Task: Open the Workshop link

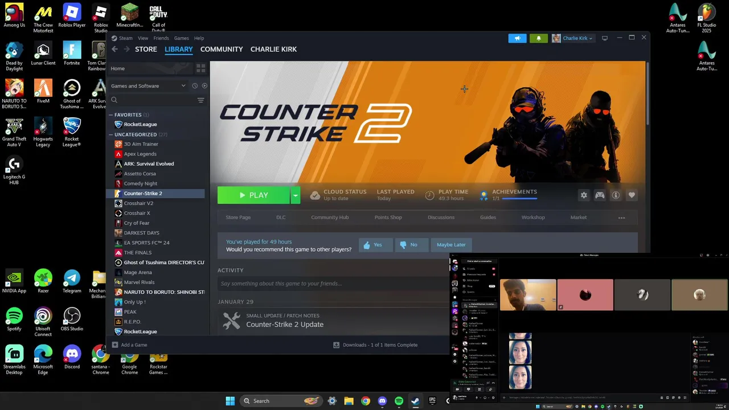Action: 533,218
